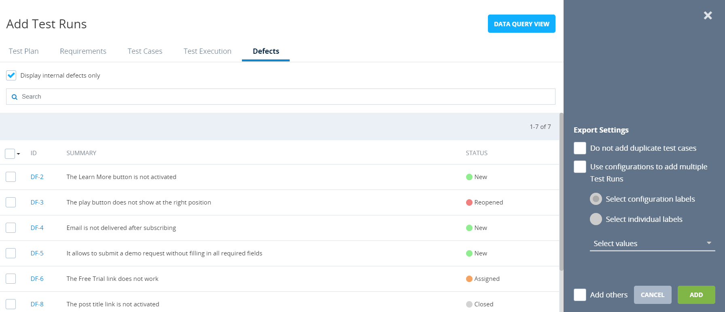This screenshot has height=312, width=725.
Task: Uncheck Display internal defects only
Action: [x=11, y=76]
